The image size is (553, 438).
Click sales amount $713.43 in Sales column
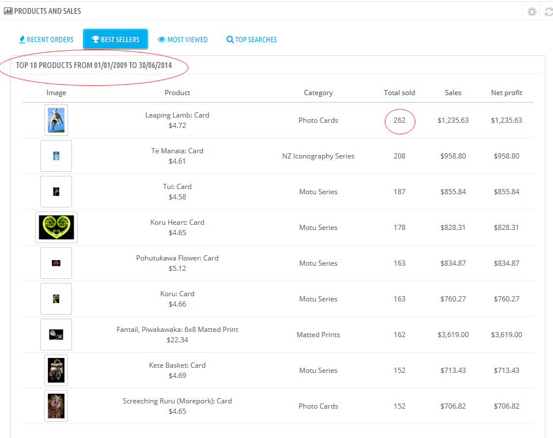453,370
